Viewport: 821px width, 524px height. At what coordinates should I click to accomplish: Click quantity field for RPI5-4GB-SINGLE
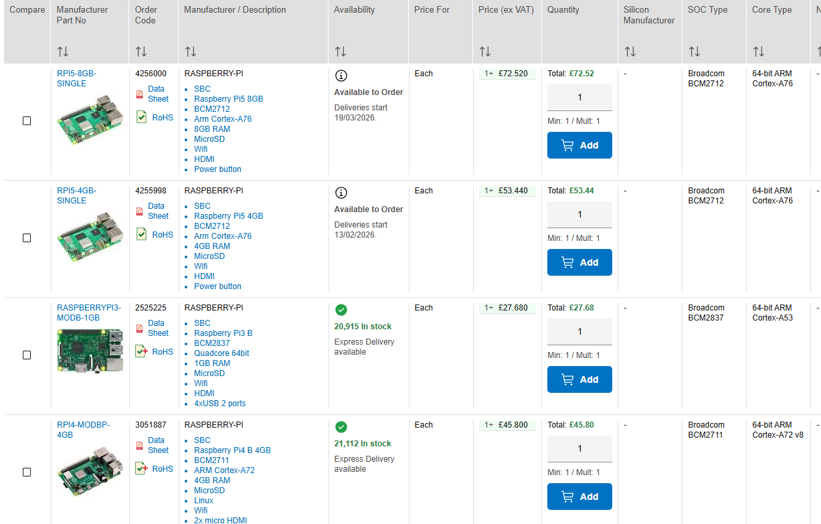pos(579,215)
